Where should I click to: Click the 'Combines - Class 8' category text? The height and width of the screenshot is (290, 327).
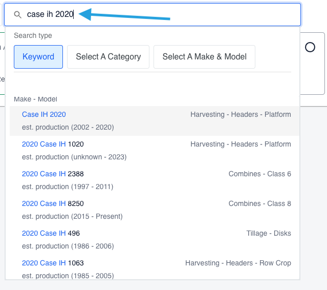pos(259,203)
